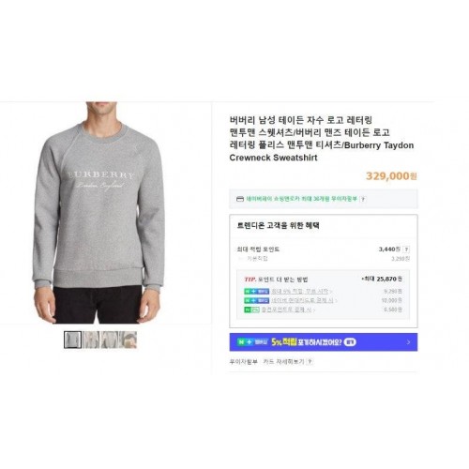Click the credit card icon beside Naver Pay text
This screenshot has width=469, height=469.
(240, 199)
